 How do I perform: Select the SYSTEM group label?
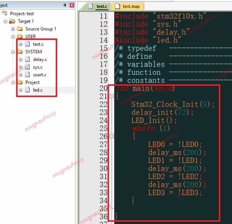point(34,52)
